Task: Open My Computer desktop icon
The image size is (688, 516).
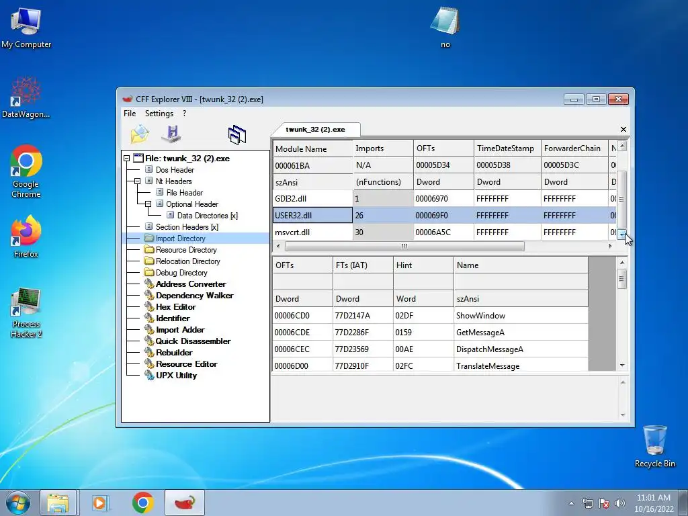Action: click(26, 28)
